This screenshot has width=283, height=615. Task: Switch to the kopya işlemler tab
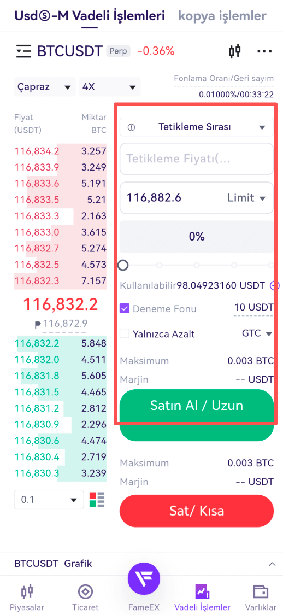point(222,16)
